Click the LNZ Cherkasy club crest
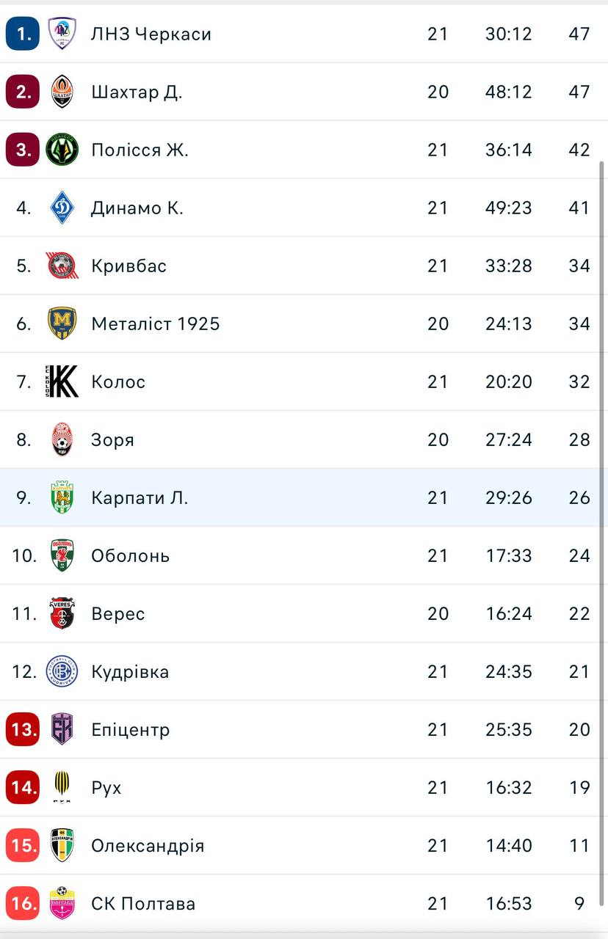The width and height of the screenshot is (608, 939). point(62,34)
